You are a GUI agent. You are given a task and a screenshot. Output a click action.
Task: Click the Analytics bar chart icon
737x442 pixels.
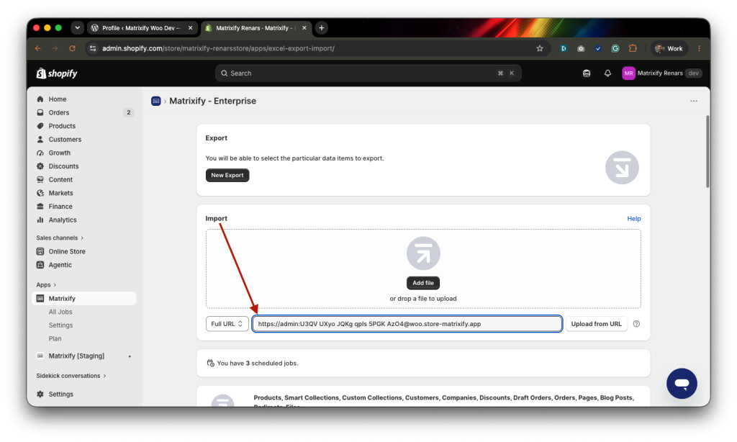pos(40,220)
